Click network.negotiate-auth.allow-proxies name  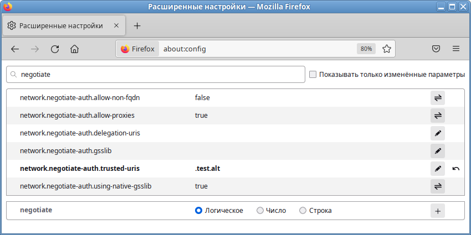(77, 116)
